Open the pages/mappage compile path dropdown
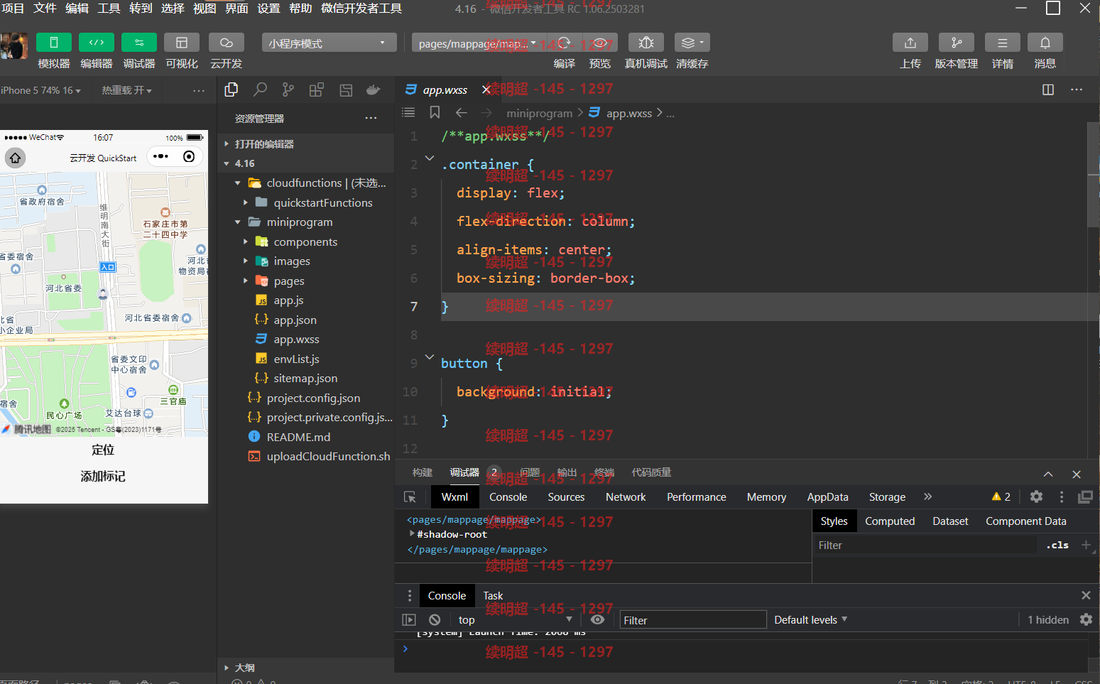This screenshot has width=1100, height=684. pyautogui.click(x=477, y=43)
